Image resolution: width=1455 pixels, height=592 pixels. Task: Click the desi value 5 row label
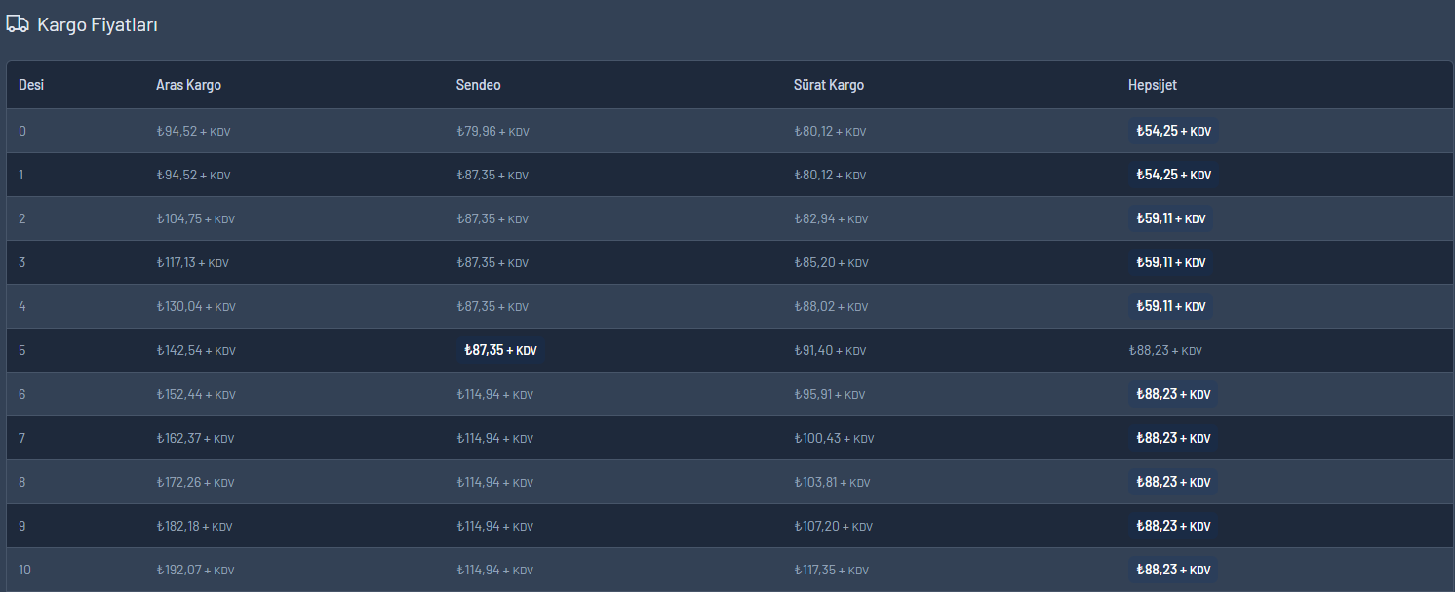pos(22,350)
